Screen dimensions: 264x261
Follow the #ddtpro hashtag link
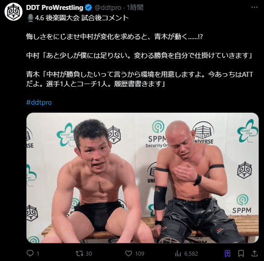point(39,102)
